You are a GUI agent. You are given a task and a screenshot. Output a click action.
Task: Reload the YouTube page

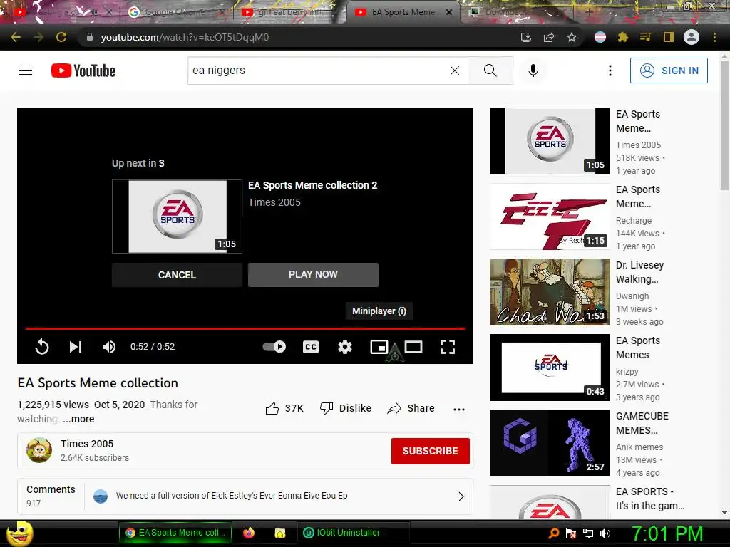[61, 37]
